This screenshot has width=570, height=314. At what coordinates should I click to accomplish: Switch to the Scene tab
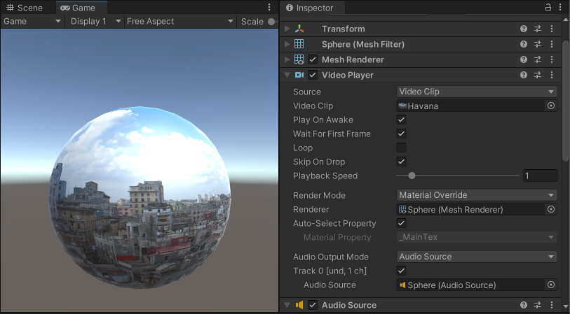tap(25, 8)
